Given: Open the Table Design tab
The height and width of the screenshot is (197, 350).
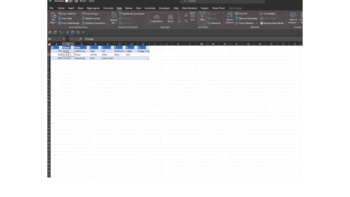Looking at the screenshot, I should point(235,8).
